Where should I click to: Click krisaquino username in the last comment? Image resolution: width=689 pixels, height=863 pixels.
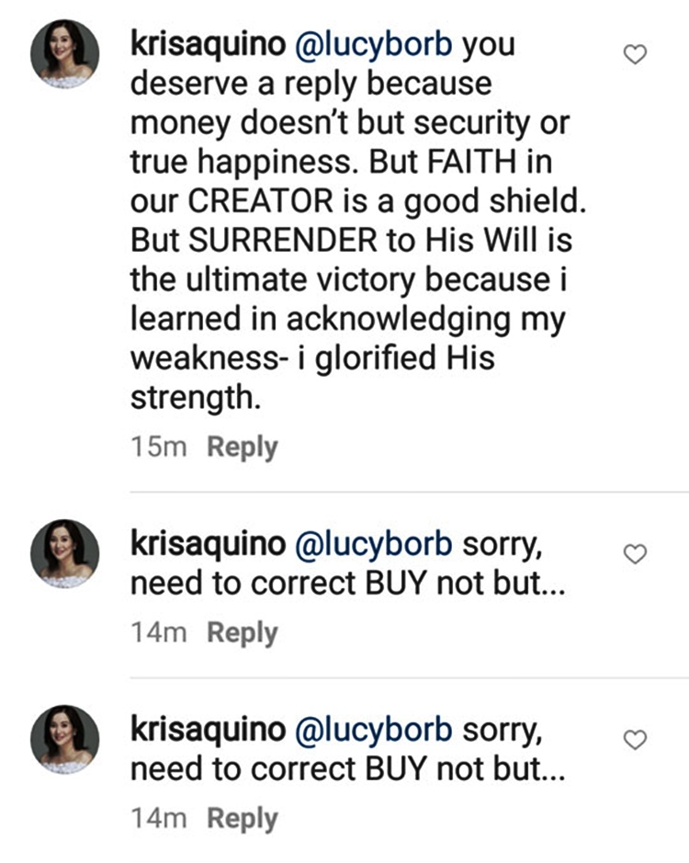[x=208, y=729]
